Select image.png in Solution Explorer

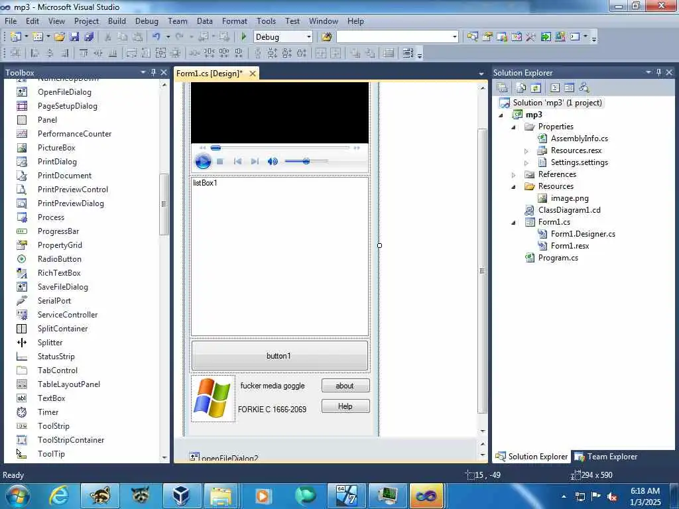tap(570, 198)
